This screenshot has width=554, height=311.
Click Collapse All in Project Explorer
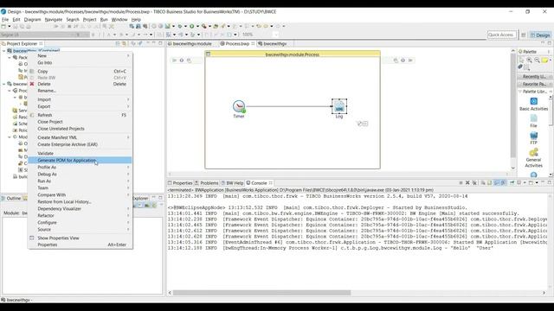(x=118, y=43)
